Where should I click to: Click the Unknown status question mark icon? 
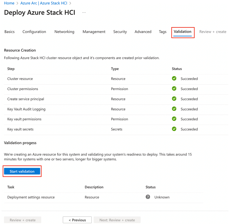148,197
